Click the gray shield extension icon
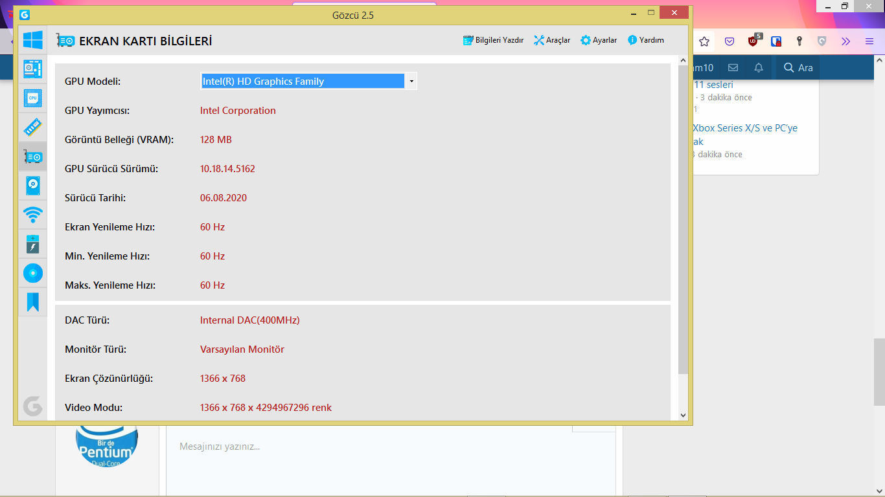 click(822, 41)
